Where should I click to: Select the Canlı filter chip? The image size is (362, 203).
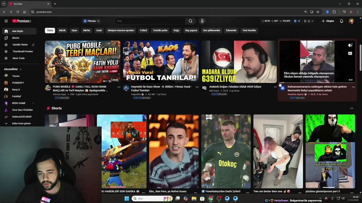tap(99, 30)
